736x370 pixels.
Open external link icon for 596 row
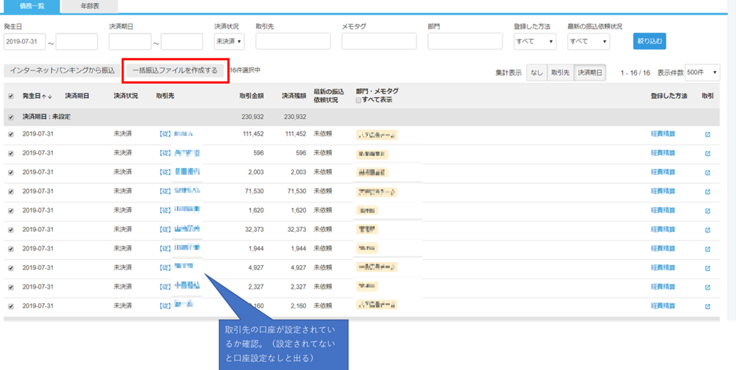pyautogui.click(x=708, y=153)
